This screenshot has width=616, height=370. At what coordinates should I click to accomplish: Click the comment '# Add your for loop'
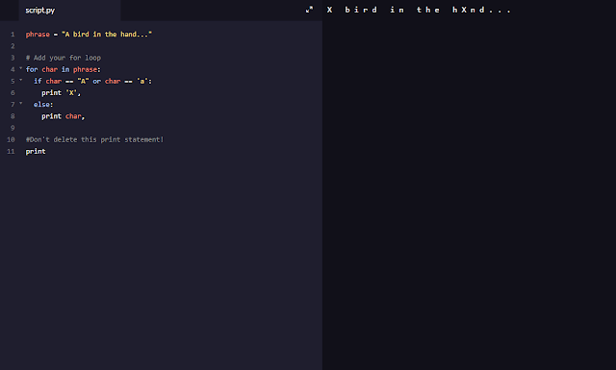64,58
